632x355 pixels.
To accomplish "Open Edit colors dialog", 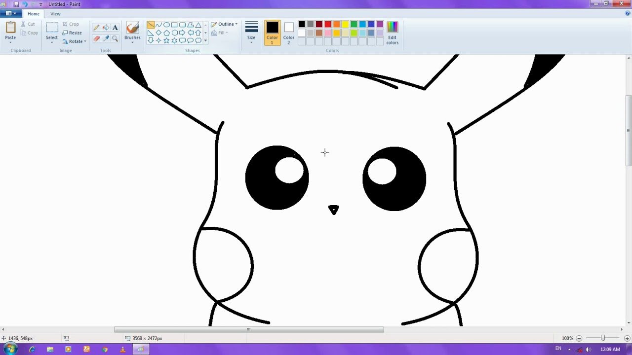I will (392, 33).
